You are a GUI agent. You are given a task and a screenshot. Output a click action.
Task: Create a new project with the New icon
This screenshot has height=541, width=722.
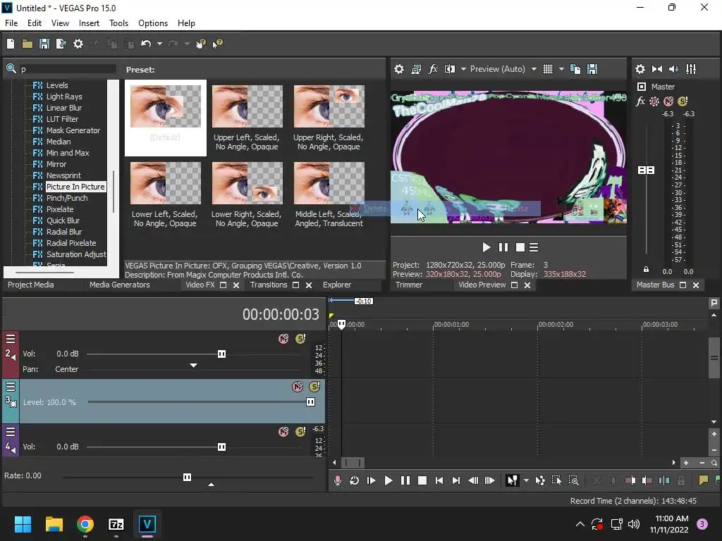(11, 44)
